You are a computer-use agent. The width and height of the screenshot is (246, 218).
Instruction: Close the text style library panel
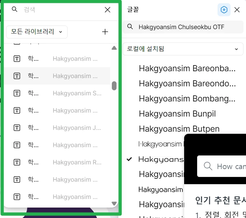tap(108, 10)
